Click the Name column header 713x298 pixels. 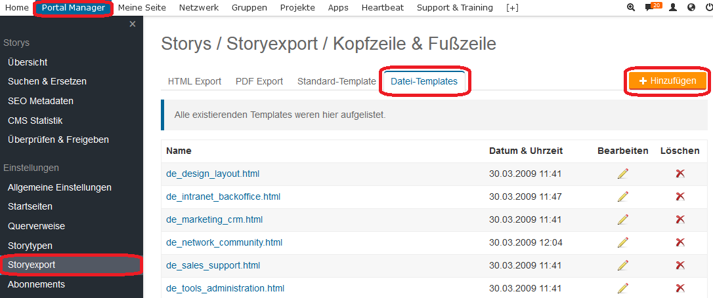click(179, 151)
